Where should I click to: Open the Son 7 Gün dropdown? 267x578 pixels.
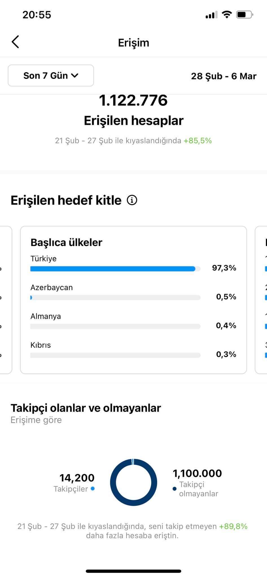point(51,75)
